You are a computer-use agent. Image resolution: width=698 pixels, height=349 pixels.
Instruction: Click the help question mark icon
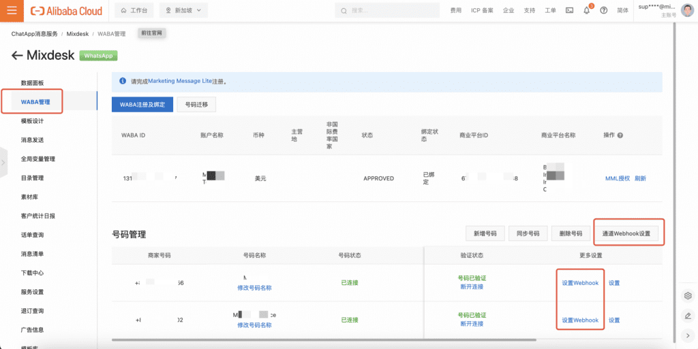[603, 11]
